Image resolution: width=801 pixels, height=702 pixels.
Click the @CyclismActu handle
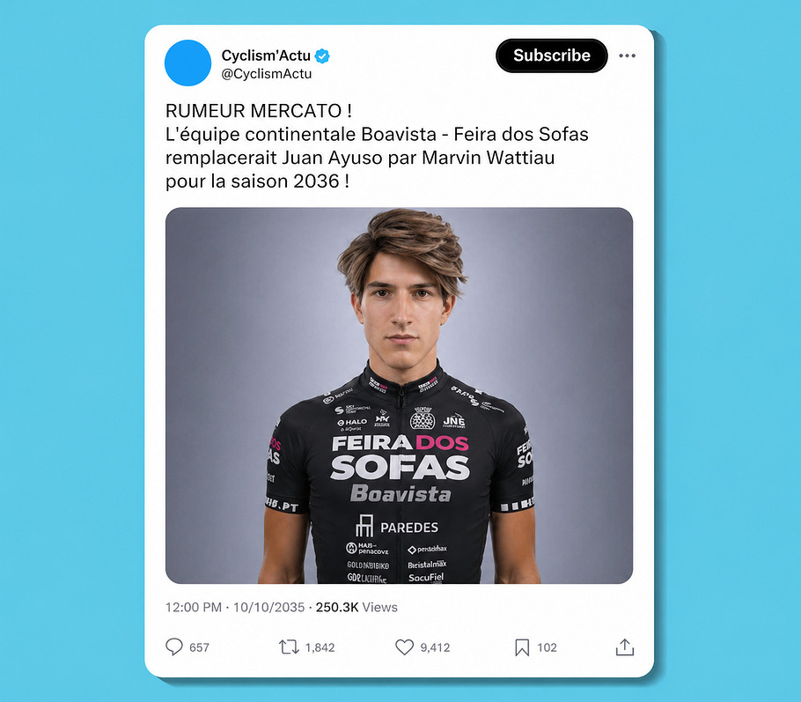pyautogui.click(x=266, y=74)
